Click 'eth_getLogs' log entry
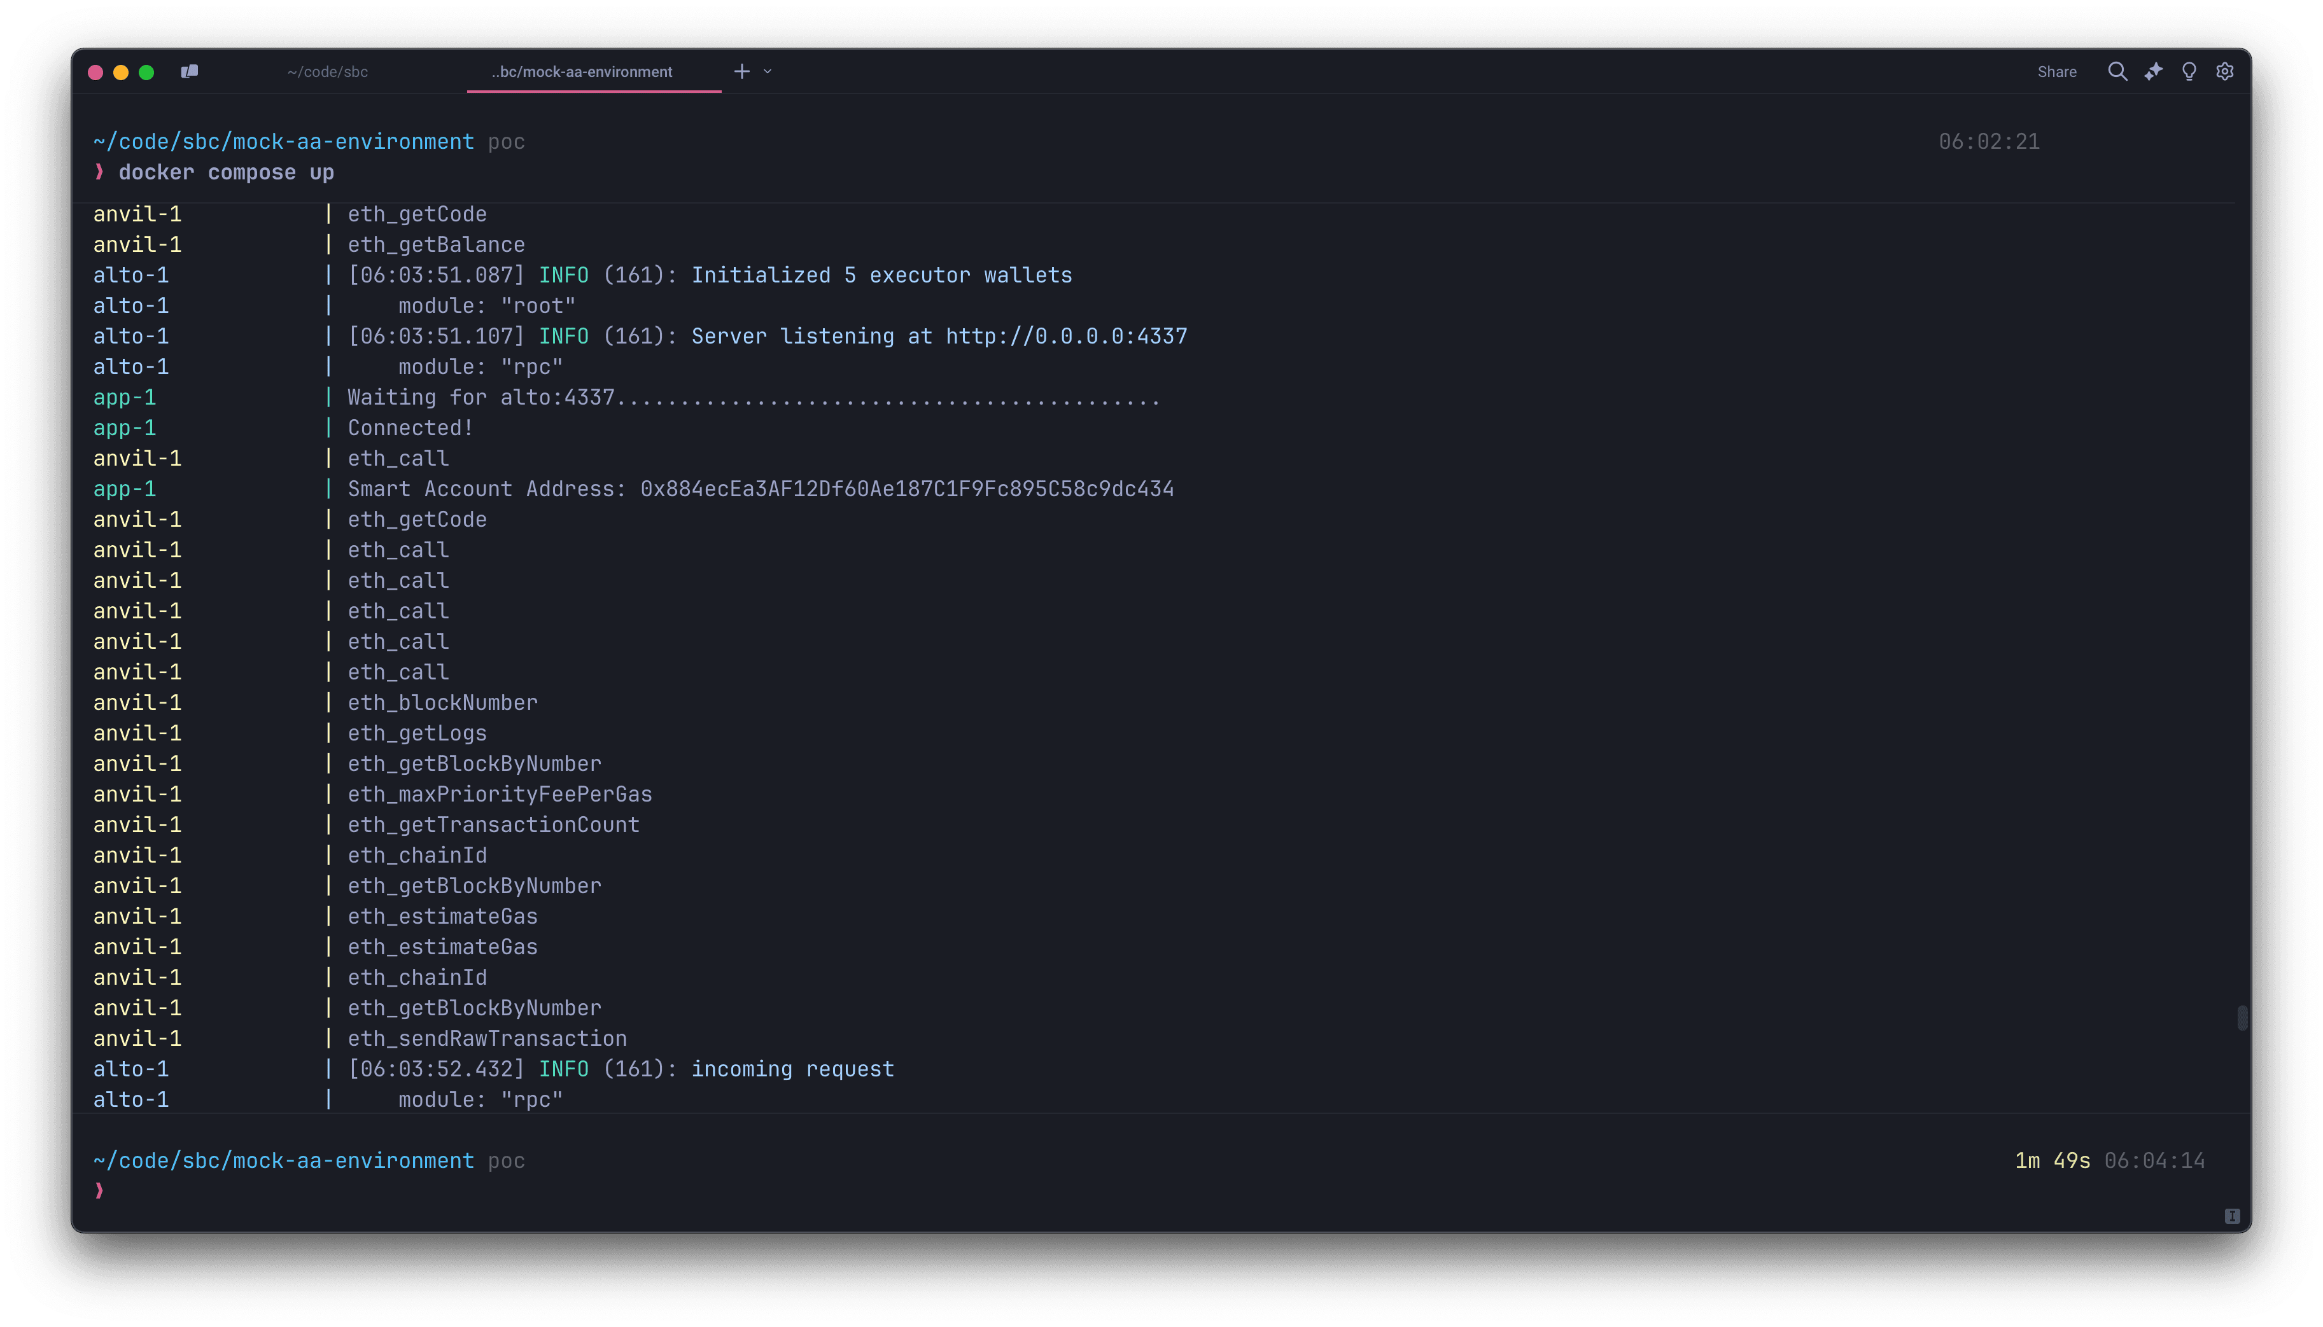The image size is (2323, 1327). [x=417, y=733]
